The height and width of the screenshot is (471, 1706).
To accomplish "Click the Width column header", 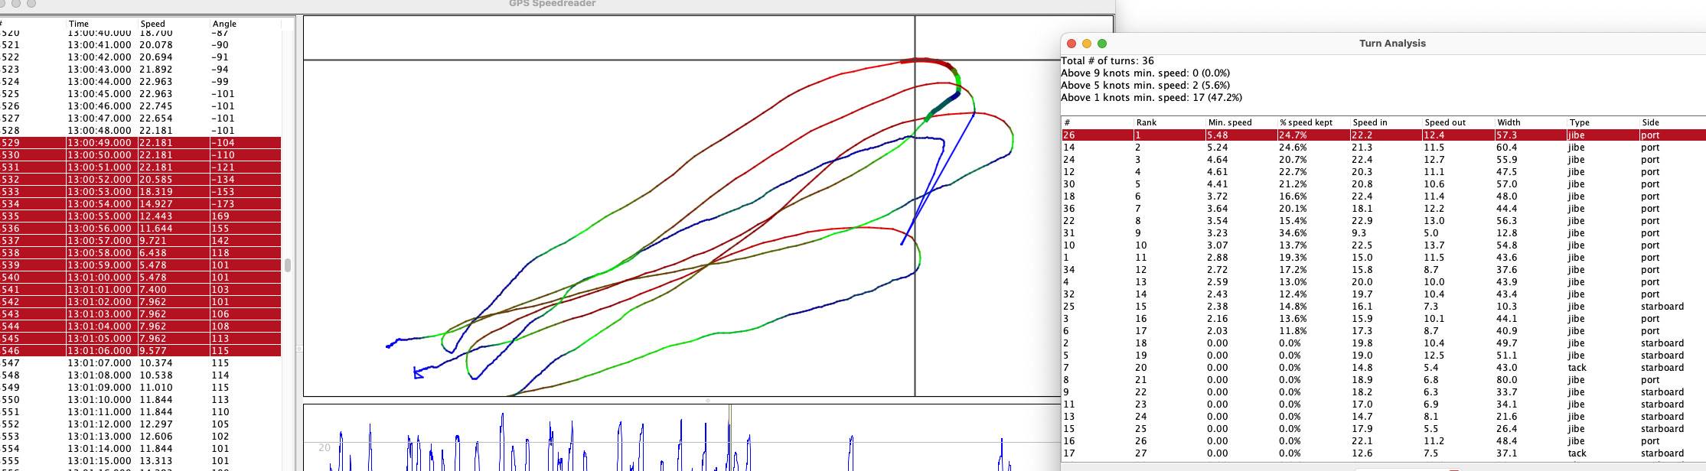I will click(1509, 122).
